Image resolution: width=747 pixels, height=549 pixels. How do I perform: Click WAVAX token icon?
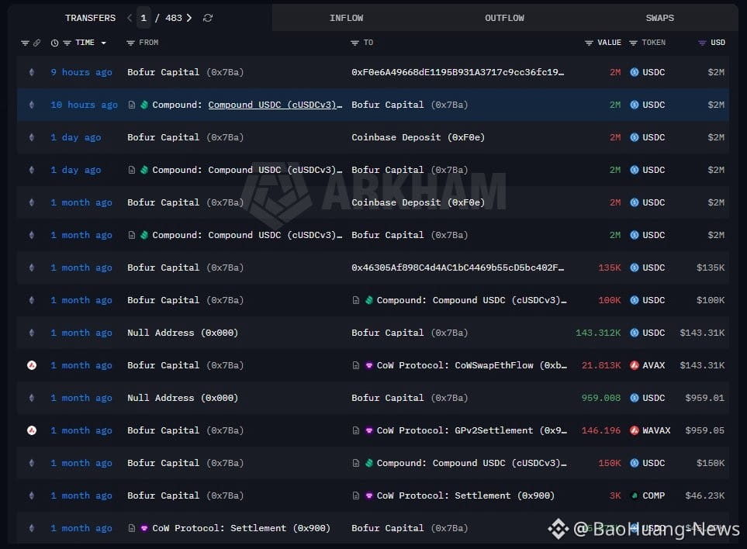coord(634,430)
